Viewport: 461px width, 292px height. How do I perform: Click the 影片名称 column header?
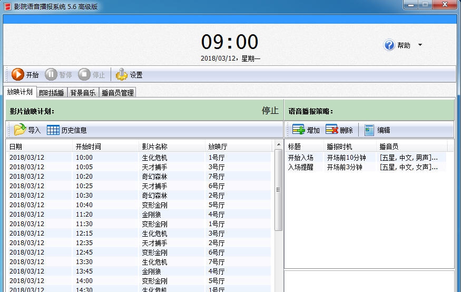[172, 147]
